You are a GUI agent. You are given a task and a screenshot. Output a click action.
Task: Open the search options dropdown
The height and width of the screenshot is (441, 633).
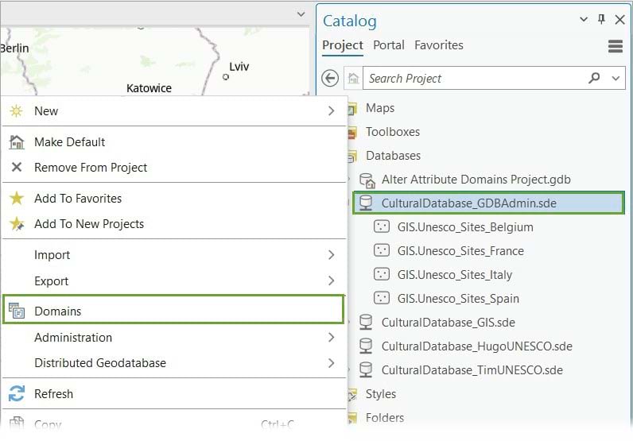point(616,79)
